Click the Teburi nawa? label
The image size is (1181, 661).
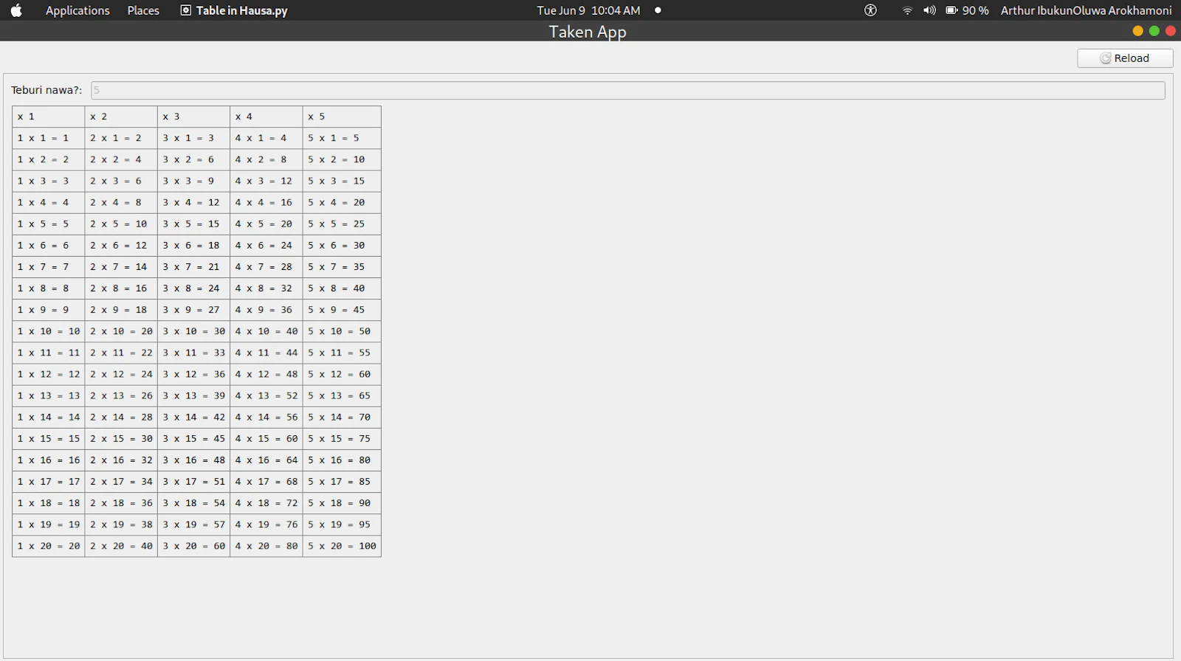(x=47, y=90)
